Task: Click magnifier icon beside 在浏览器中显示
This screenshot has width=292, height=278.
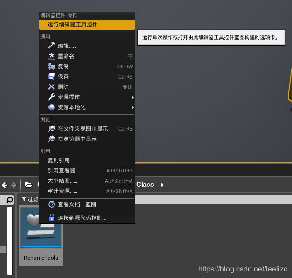Action: (x=52, y=139)
